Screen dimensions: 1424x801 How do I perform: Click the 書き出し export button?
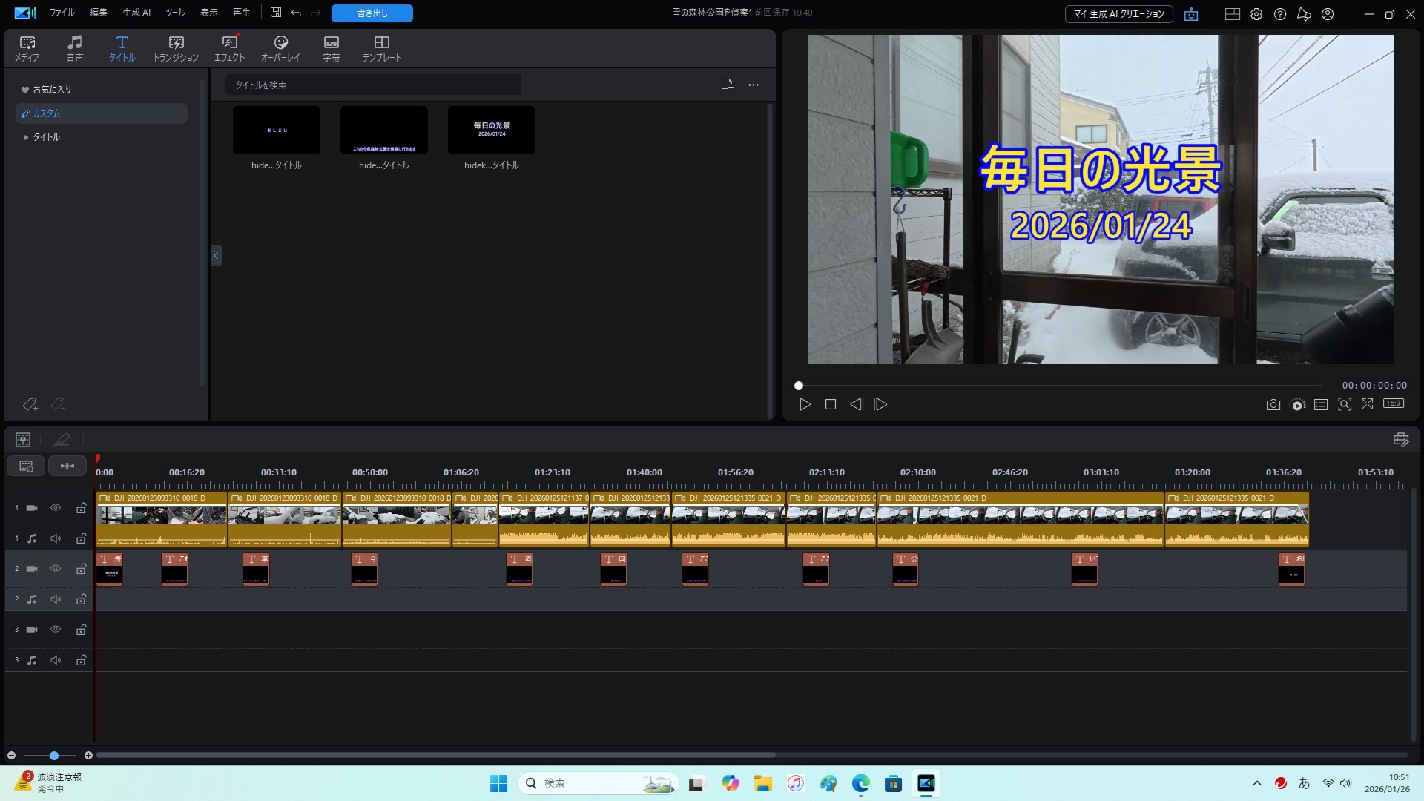click(372, 13)
